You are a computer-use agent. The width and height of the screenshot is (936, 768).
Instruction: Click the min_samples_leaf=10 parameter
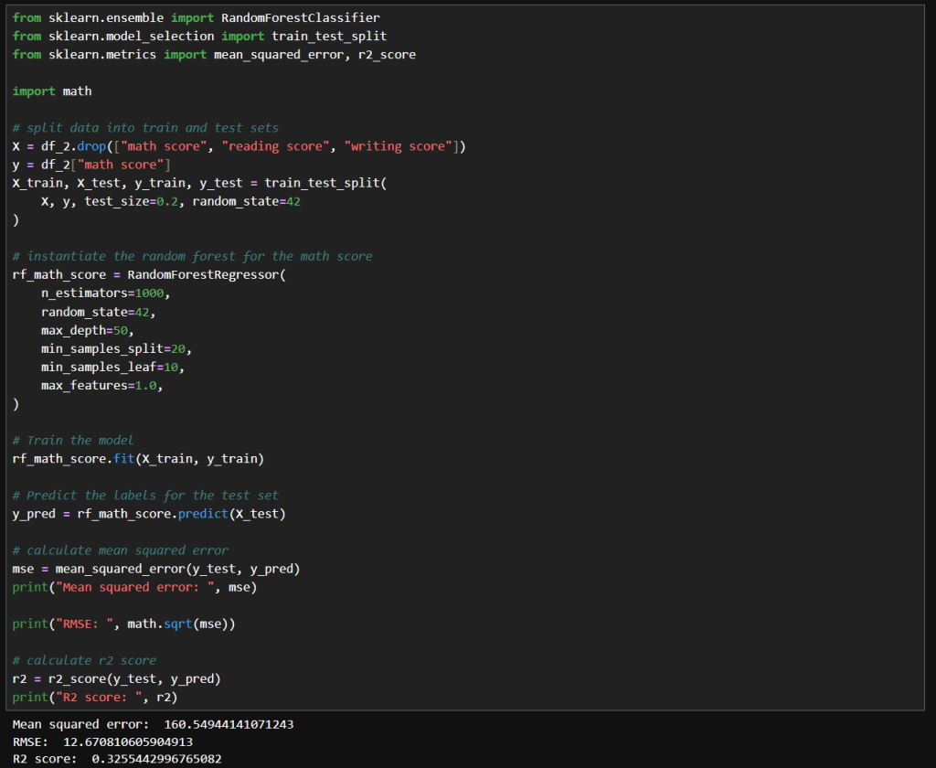(x=112, y=367)
